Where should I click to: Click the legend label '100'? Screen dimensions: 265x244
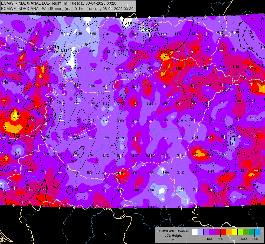[x=198, y=239]
